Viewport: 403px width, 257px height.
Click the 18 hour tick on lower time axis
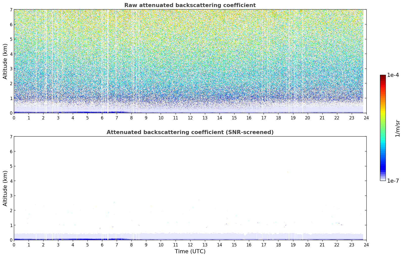tap(278, 245)
